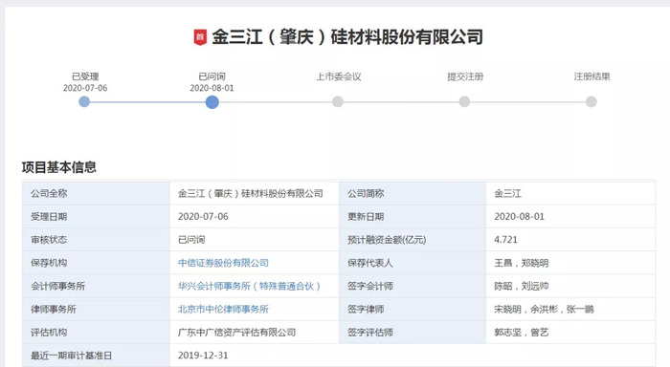Click the 受理日期 label cell
The height and width of the screenshot is (367, 670).
point(96,216)
